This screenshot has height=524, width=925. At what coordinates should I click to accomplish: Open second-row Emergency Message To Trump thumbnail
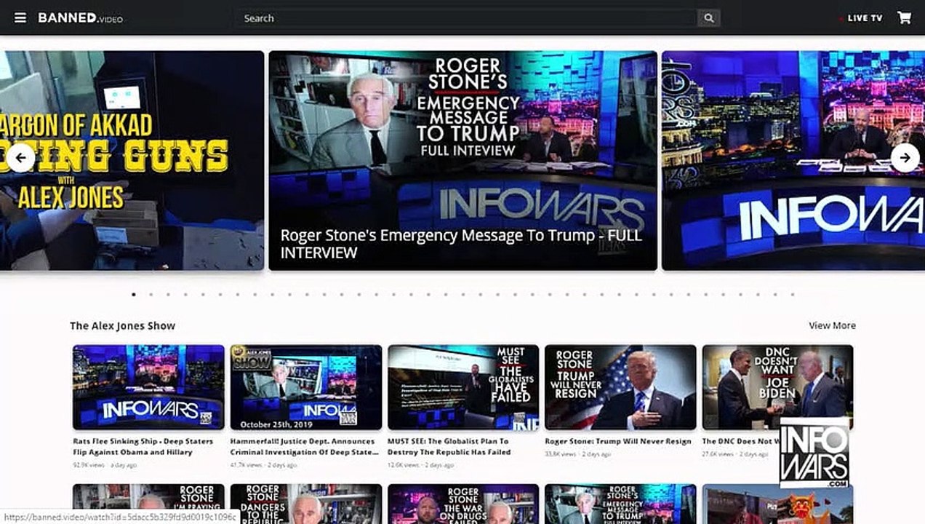point(620,504)
